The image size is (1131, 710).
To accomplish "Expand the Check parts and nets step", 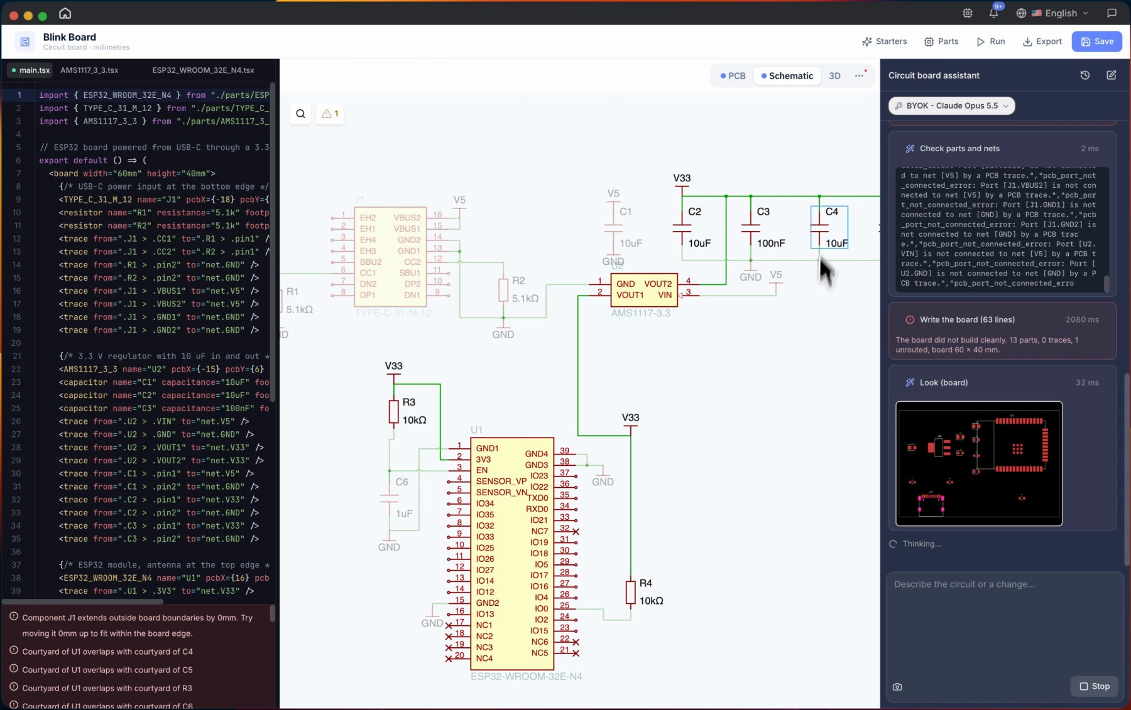I will tap(1002, 149).
